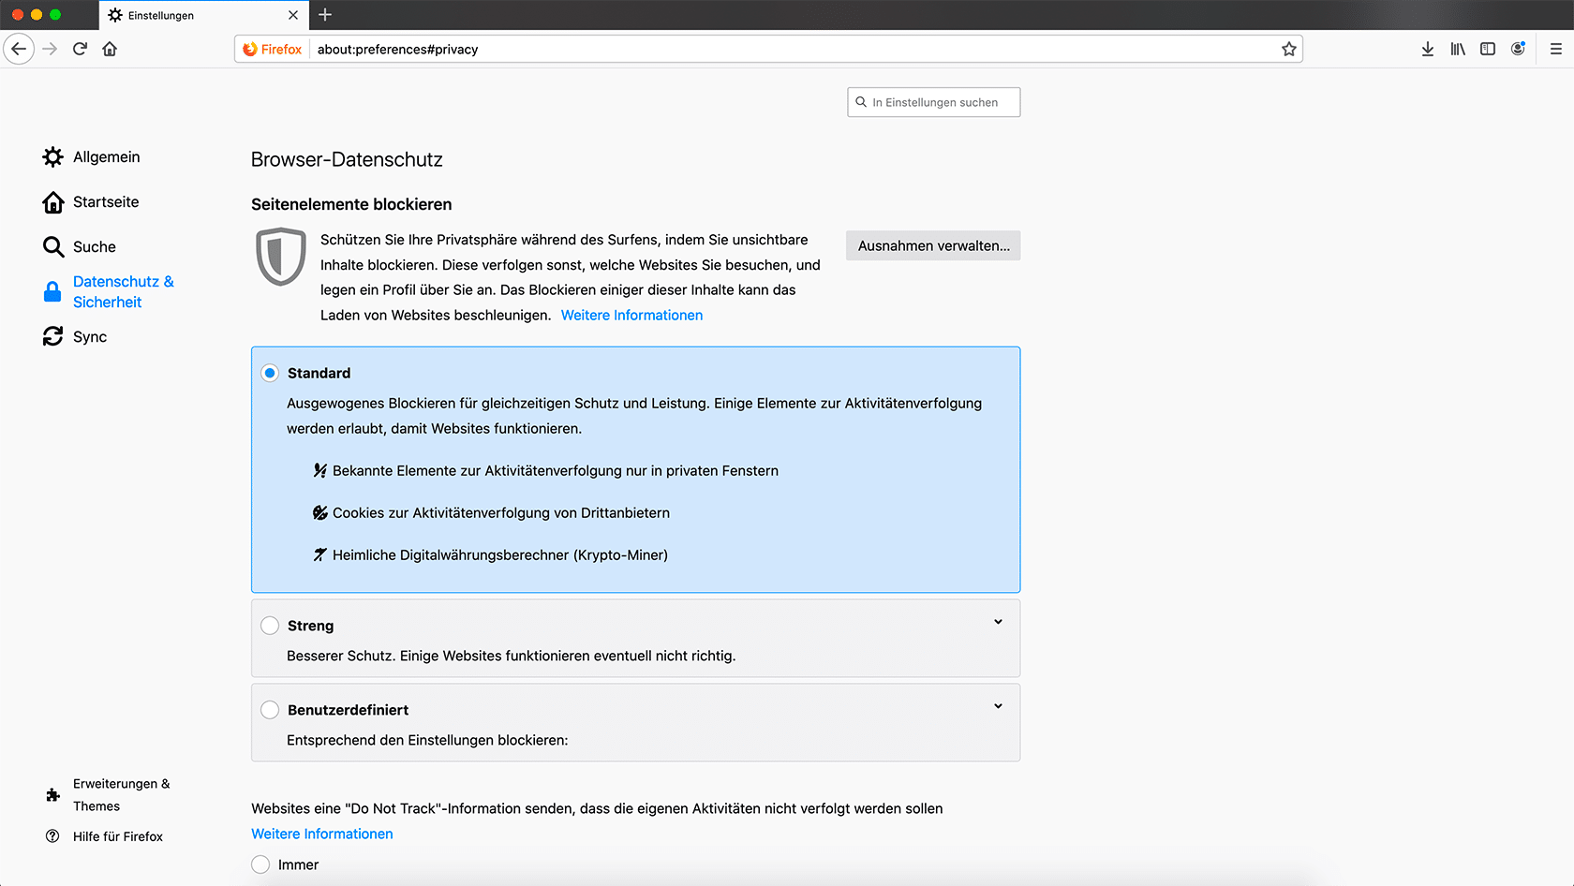Bookmark this page with the star icon
This screenshot has height=886, width=1574.
coord(1288,49)
